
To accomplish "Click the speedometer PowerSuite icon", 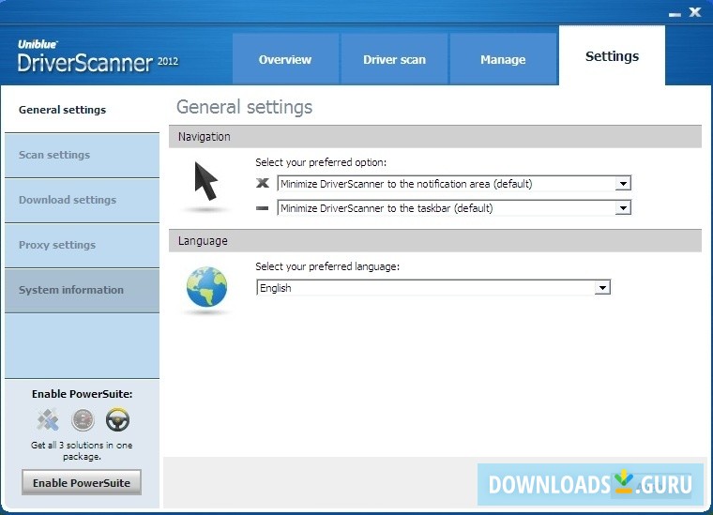I will pos(83,419).
